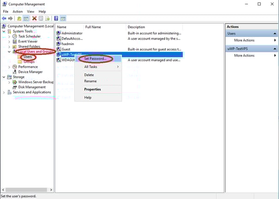The height and width of the screenshot is (199, 279).
Task: Click the red X Delete toolbar icon
Action: click(x=34, y=18)
